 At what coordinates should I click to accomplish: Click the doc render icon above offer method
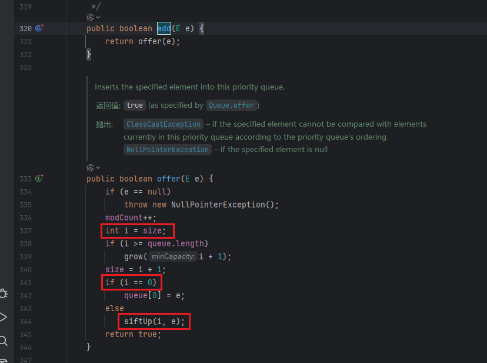click(x=90, y=167)
